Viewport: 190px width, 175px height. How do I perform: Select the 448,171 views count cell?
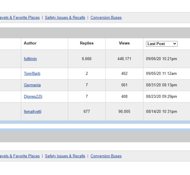click(x=124, y=59)
